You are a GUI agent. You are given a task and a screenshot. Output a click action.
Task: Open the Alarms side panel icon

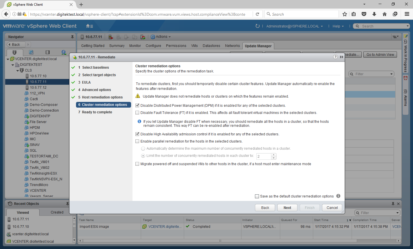(406, 78)
